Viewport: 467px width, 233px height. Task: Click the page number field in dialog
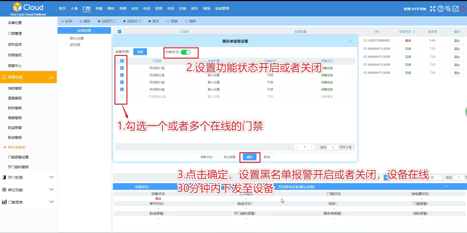tap(333, 147)
